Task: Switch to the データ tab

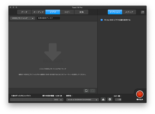Action: pos(24,12)
